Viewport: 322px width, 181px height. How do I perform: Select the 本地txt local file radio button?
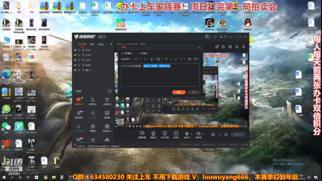pyautogui.click(x=139, y=53)
